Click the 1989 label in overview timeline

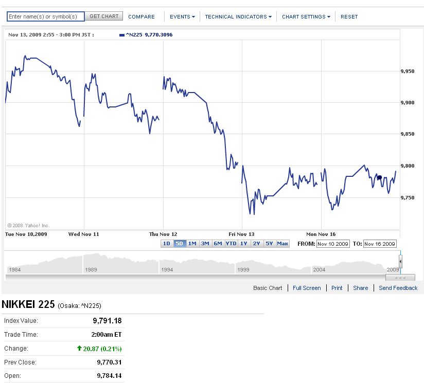(91, 269)
